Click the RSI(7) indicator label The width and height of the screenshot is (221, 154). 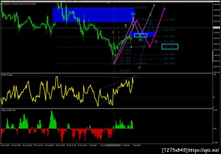pos(7,75)
